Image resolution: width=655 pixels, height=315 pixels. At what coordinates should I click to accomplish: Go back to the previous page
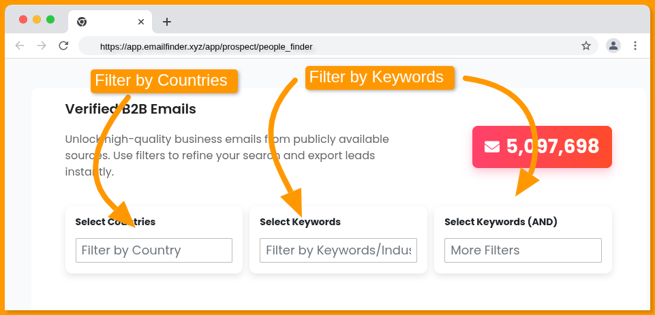tap(20, 46)
